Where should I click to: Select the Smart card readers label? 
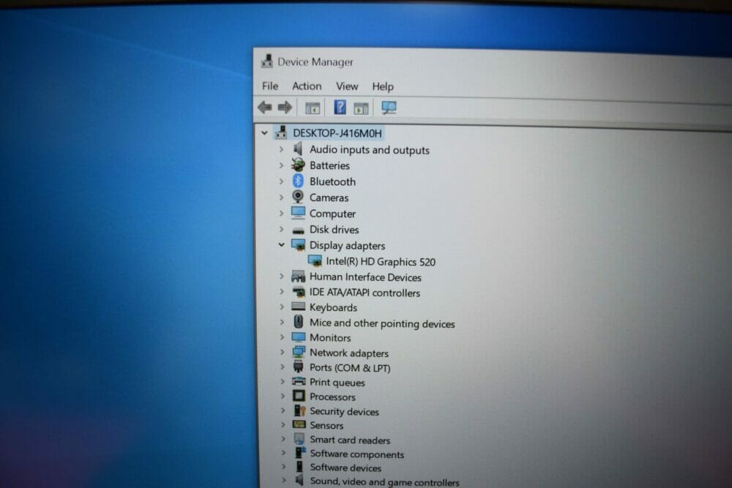pyautogui.click(x=350, y=440)
